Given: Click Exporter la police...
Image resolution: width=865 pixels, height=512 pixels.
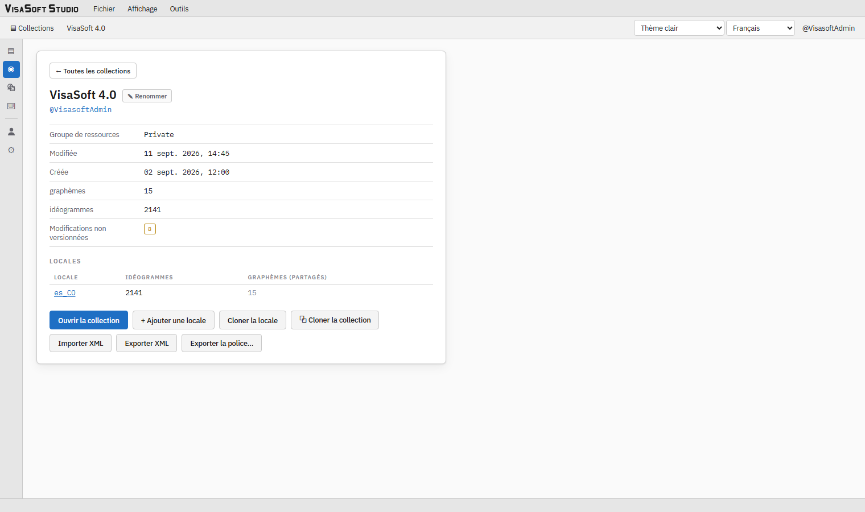Looking at the screenshot, I should tap(222, 343).
